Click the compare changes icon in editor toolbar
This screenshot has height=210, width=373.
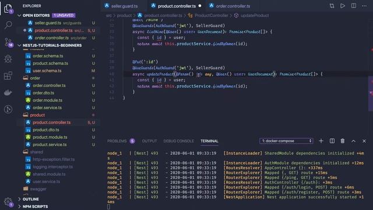pos(332,6)
